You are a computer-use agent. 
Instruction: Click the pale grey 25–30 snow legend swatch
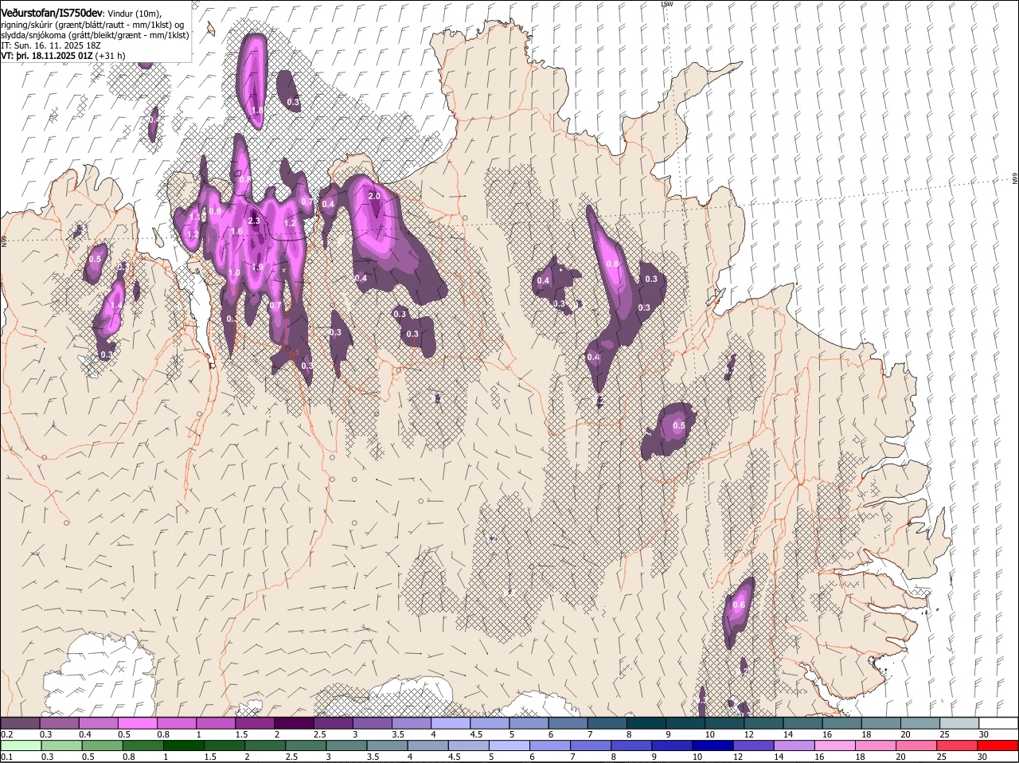coord(959,722)
